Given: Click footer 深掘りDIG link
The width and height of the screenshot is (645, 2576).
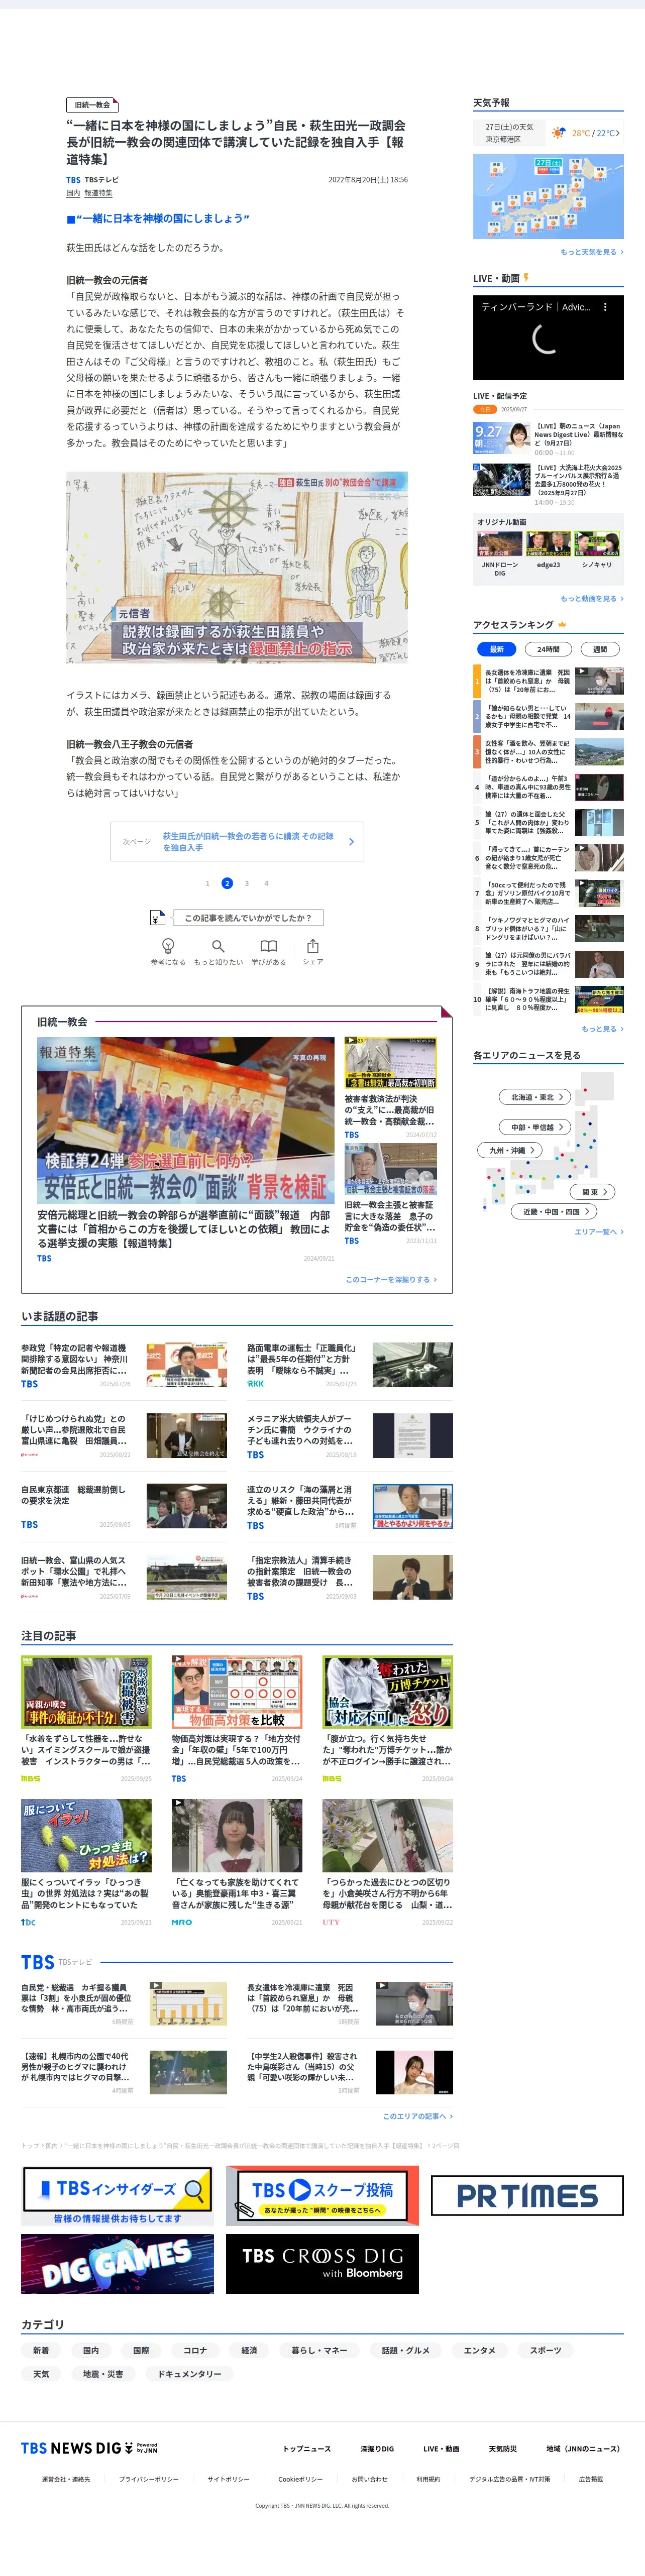Looking at the screenshot, I should [377, 2449].
